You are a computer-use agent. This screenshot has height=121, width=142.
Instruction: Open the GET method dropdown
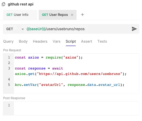pyautogui.click(x=15, y=29)
